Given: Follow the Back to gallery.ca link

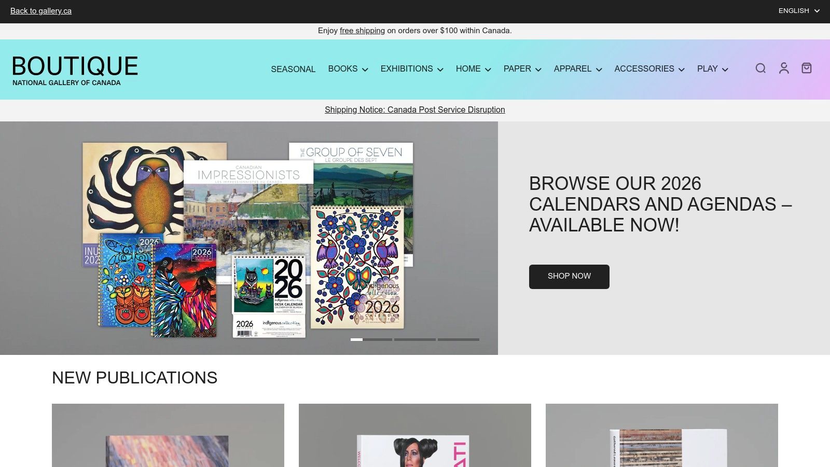Looking at the screenshot, I should point(41,11).
